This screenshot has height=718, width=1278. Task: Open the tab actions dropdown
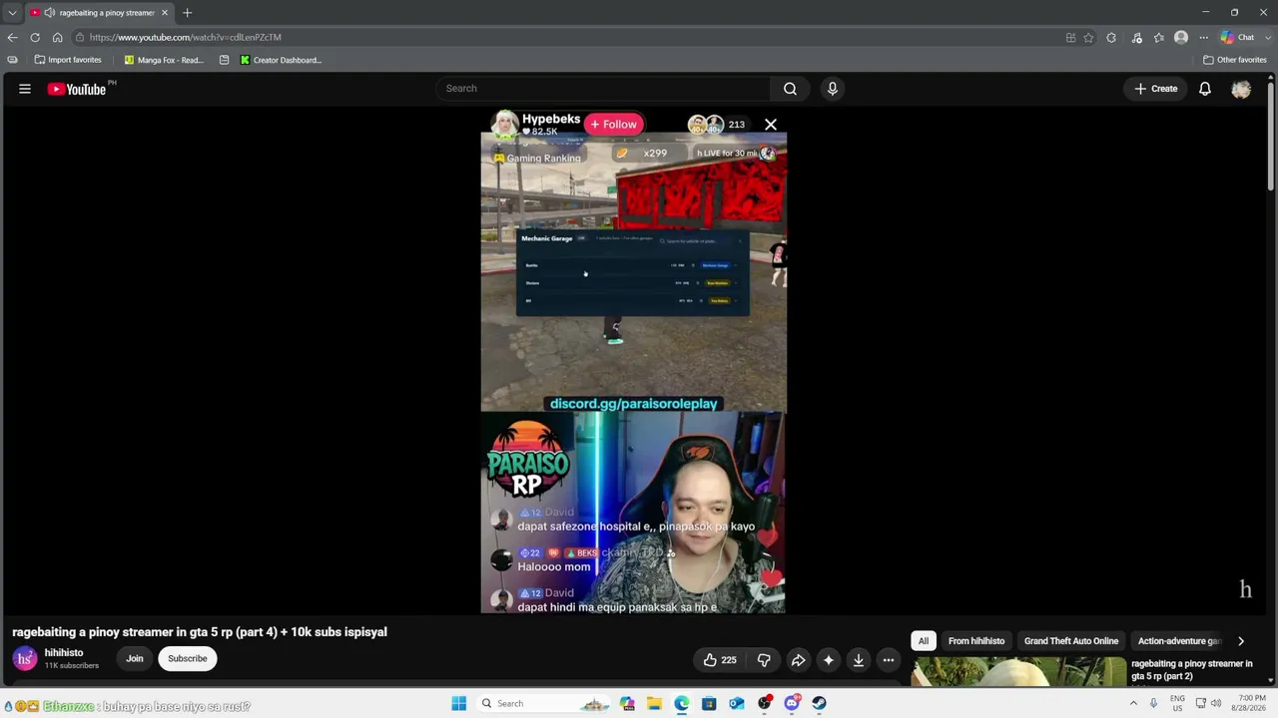point(12,13)
